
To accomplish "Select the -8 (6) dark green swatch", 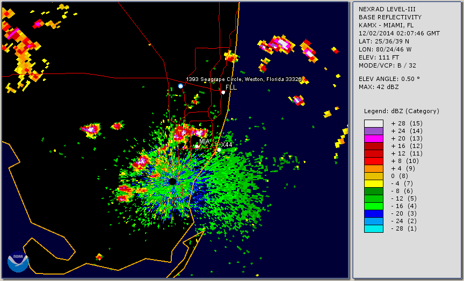I will (x=374, y=191).
